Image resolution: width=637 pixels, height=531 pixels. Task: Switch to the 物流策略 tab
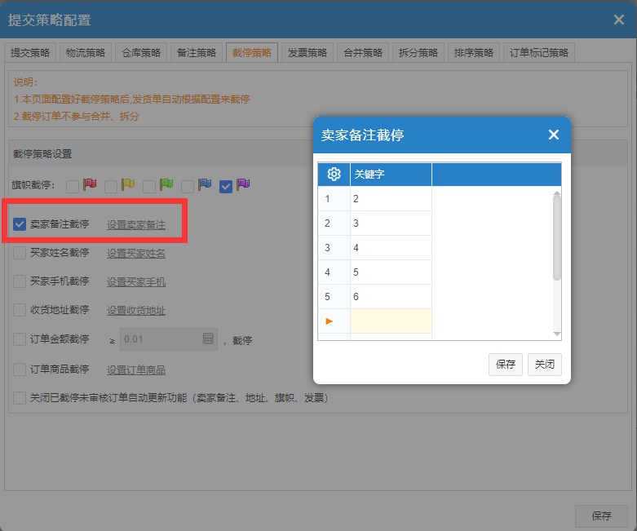pyautogui.click(x=86, y=53)
